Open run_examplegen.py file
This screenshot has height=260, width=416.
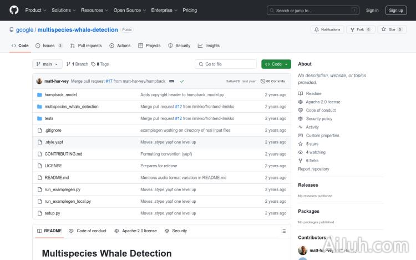tap(62, 189)
